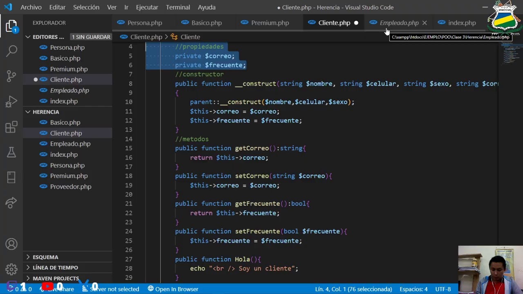Switch to the index.php tab
Image resolution: width=523 pixels, height=294 pixels.
462,23
